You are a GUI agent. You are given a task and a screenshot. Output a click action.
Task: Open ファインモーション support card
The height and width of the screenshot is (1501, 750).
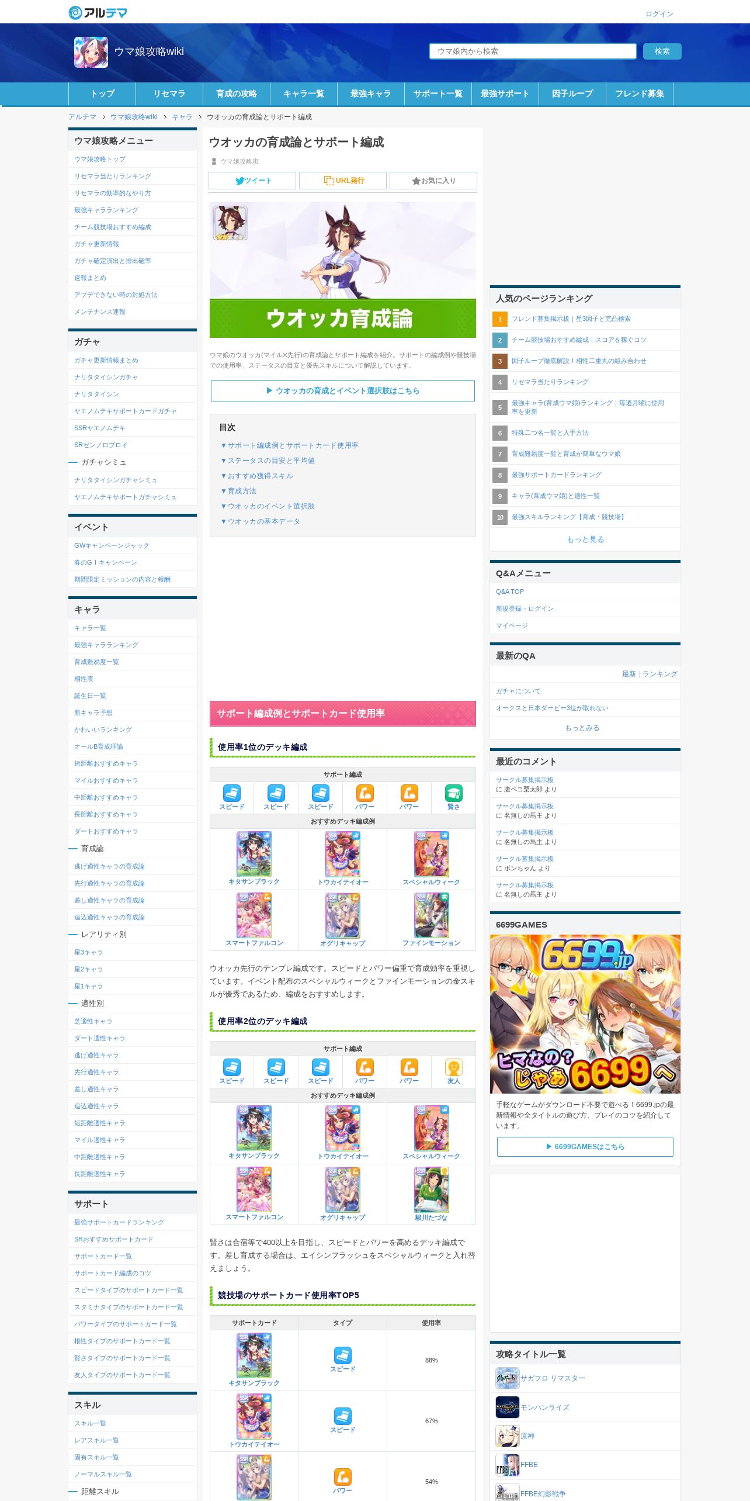click(x=432, y=915)
